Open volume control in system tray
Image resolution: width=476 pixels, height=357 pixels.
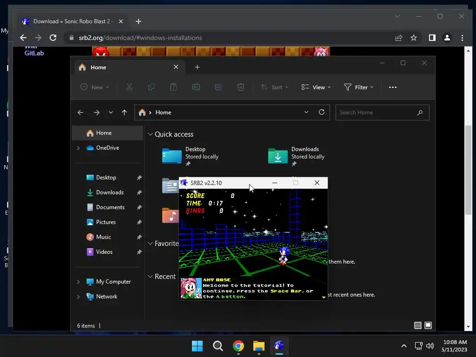[x=430, y=346]
